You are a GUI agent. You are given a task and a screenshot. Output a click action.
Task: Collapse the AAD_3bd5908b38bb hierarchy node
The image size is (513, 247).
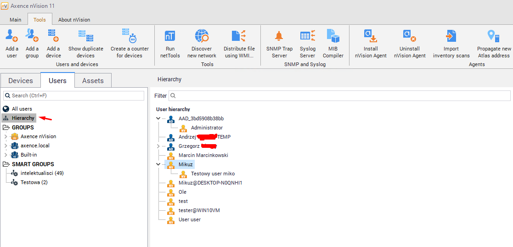[158, 118]
